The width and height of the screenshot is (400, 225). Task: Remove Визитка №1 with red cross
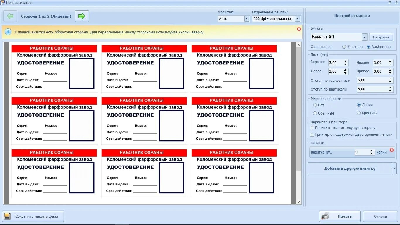point(392,150)
